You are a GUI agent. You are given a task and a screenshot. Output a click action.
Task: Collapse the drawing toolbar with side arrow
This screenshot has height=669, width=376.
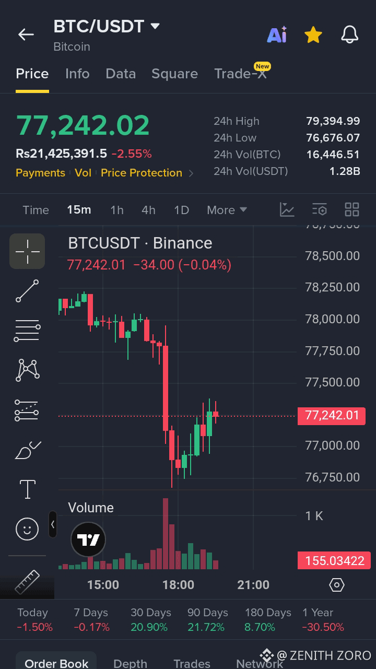tap(53, 524)
